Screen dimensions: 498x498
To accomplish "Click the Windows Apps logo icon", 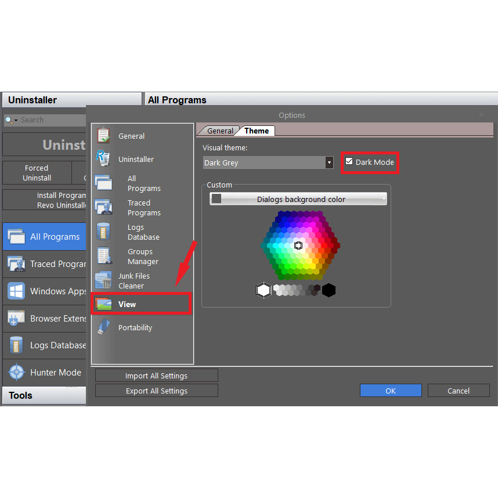I will tap(16, 291).
